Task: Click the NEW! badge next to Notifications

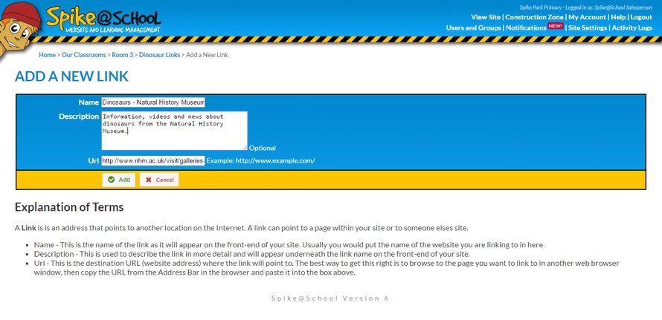Action: tap(555, 26)
